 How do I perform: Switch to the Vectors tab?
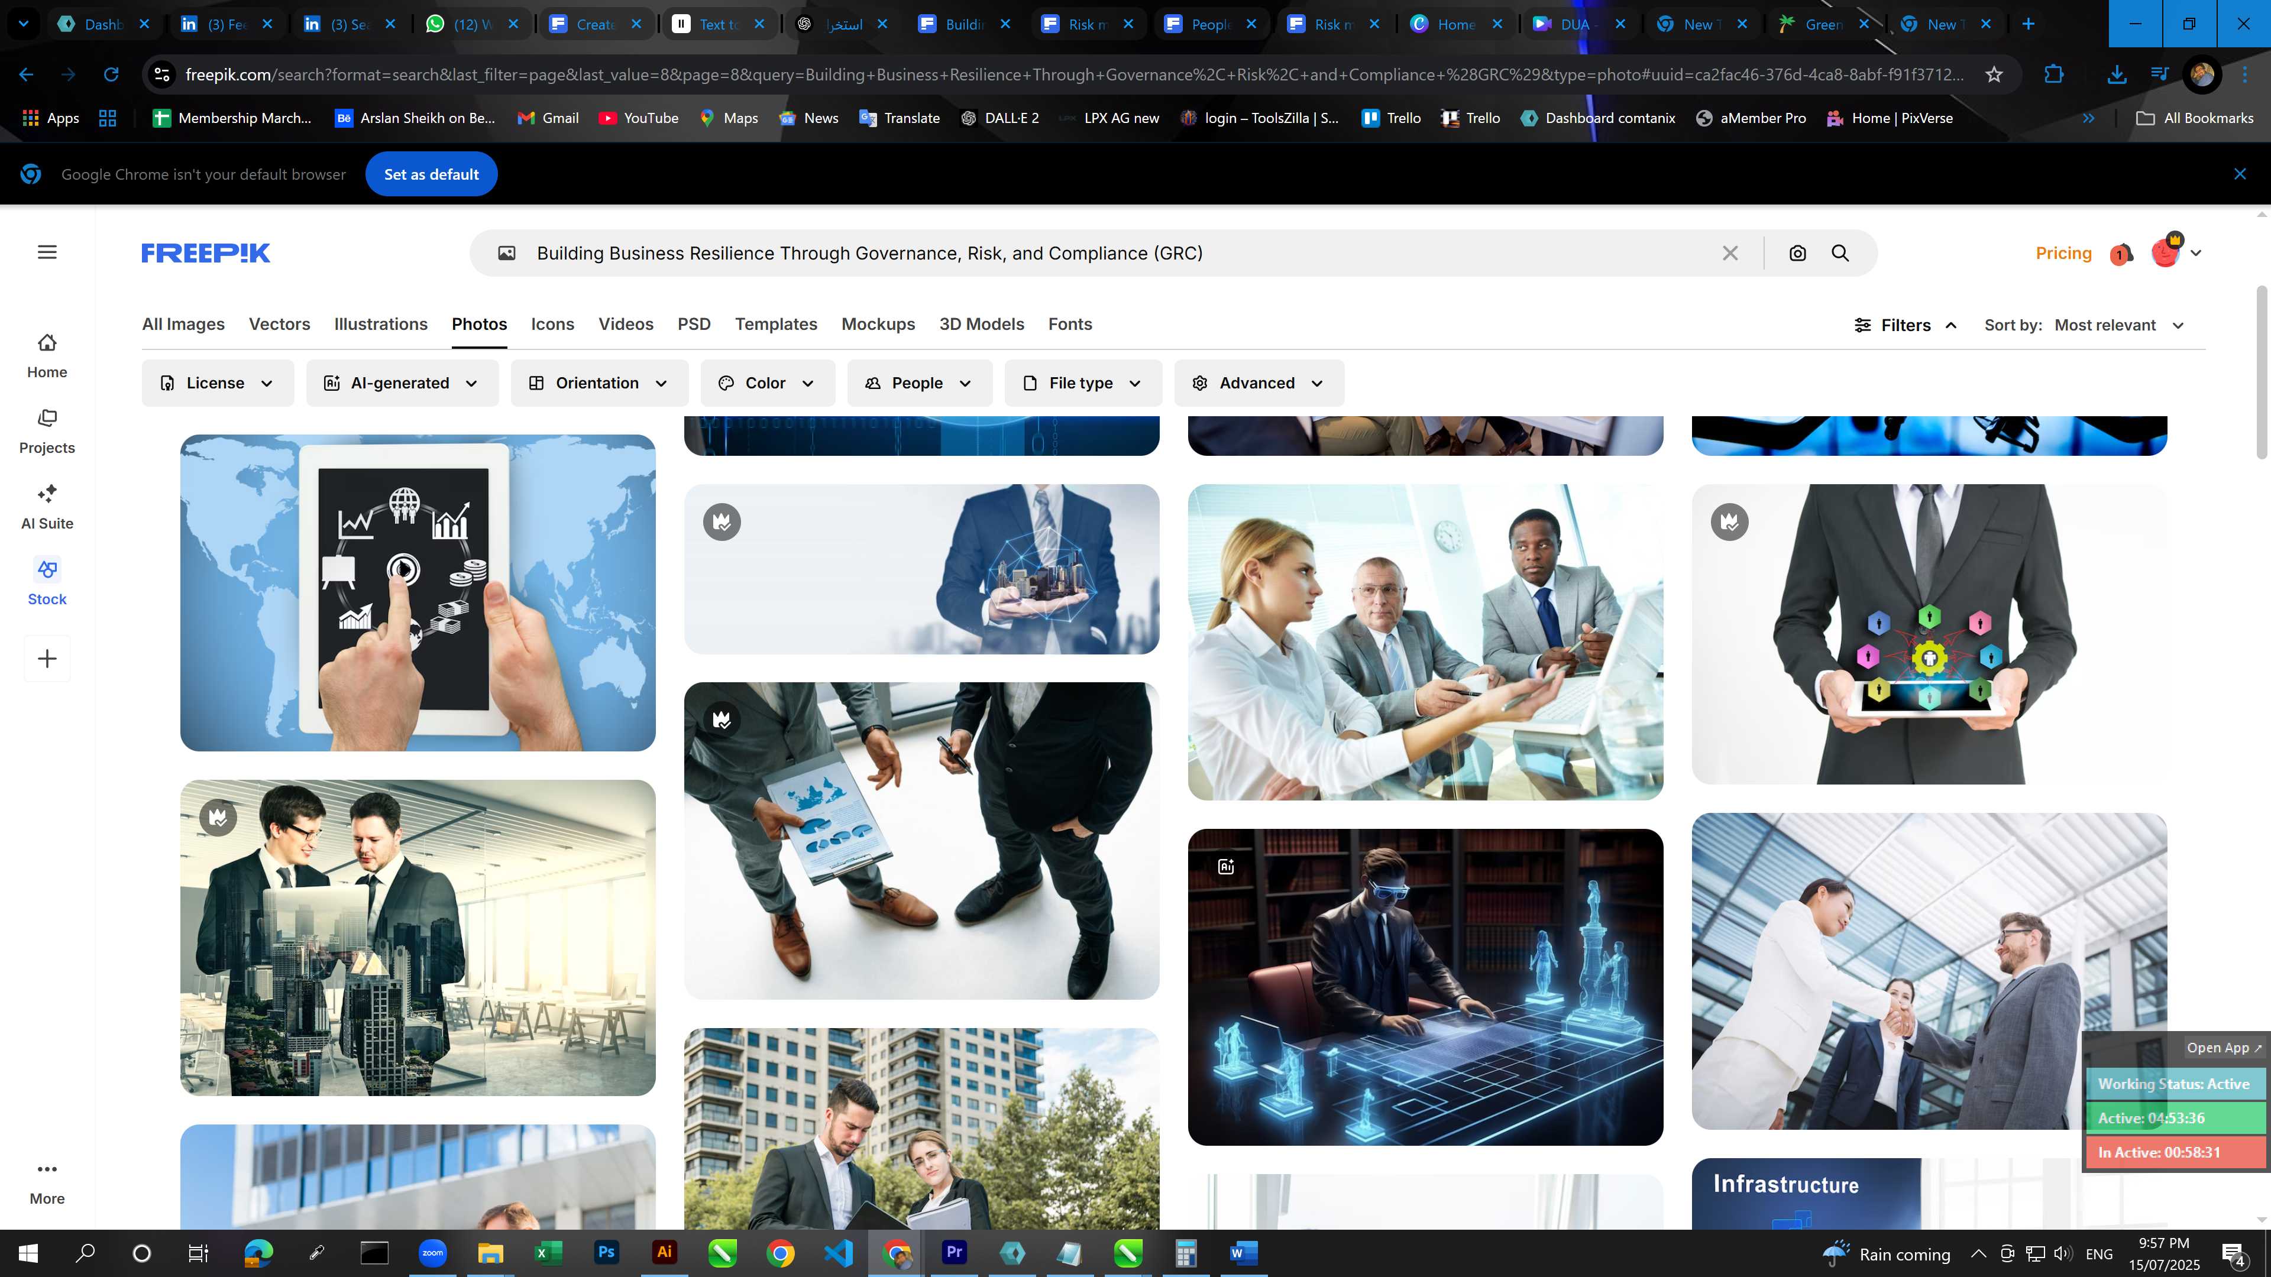tap(280, 325)
